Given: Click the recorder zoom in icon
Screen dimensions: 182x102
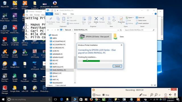Looking at the screenshot, I should coord(152,95).
